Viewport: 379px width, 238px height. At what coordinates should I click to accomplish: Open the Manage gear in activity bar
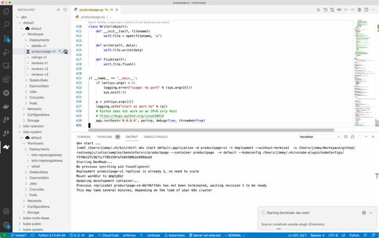6,225
